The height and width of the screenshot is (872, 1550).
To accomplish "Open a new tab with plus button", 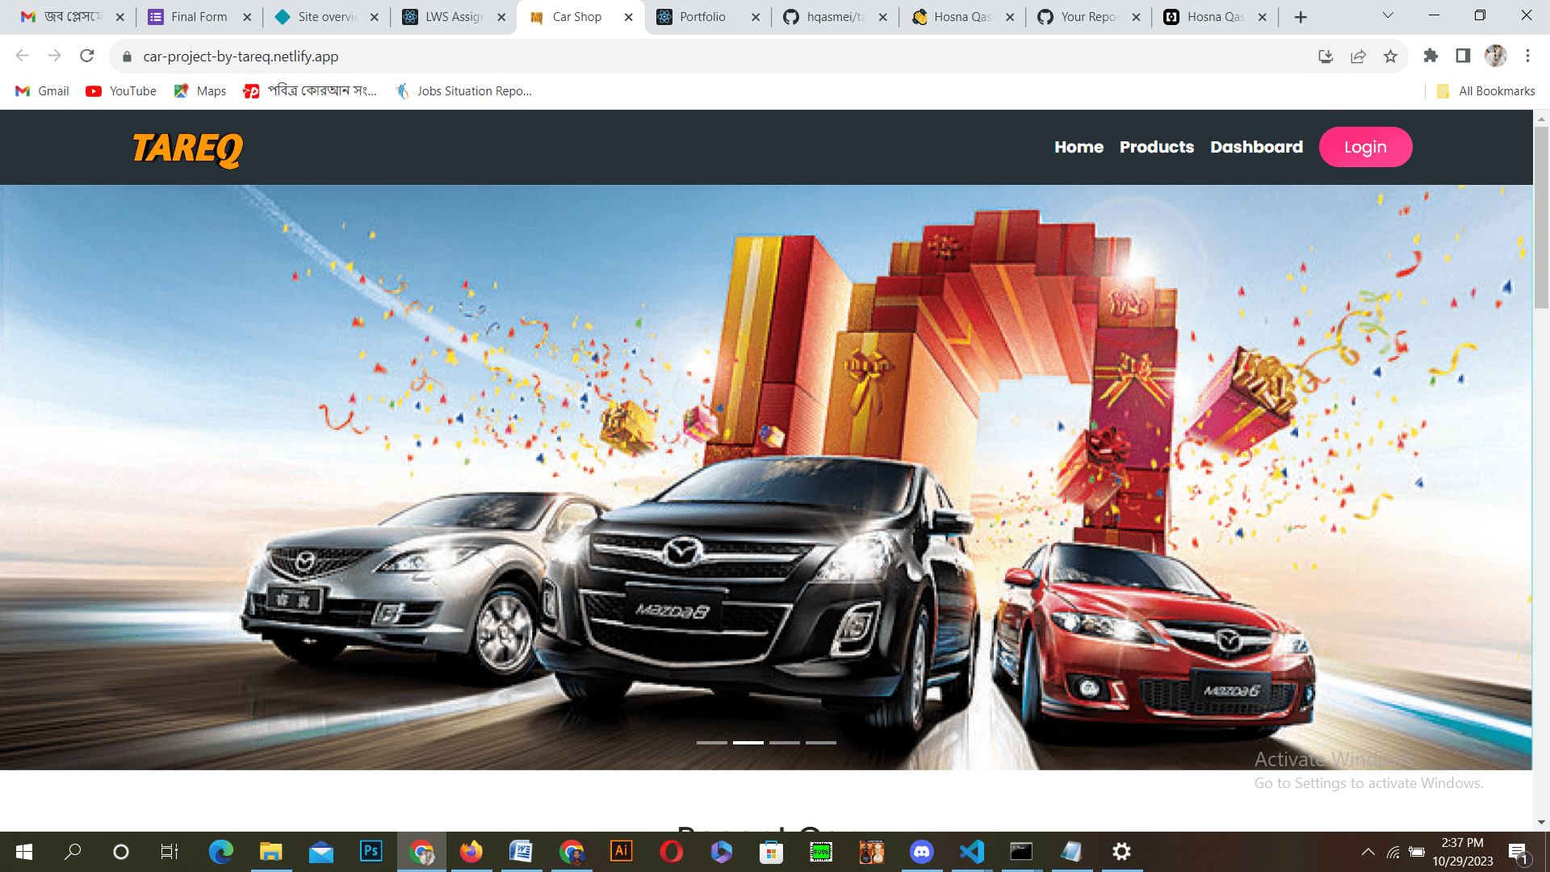I will pos(1301,17).
